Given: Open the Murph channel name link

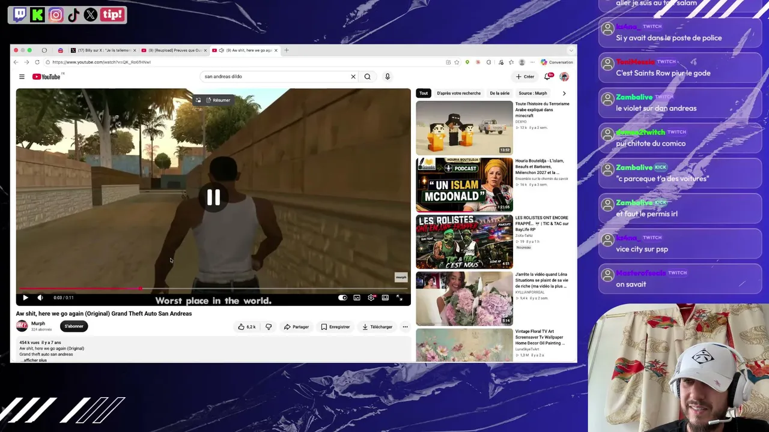Looking at the screenshot, I should click(x=38, y=324).
